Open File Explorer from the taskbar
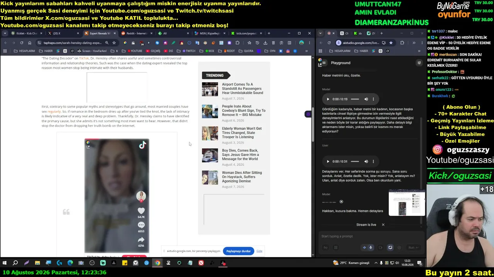Viewport: 494px width, 277px height. click(37, 263)
